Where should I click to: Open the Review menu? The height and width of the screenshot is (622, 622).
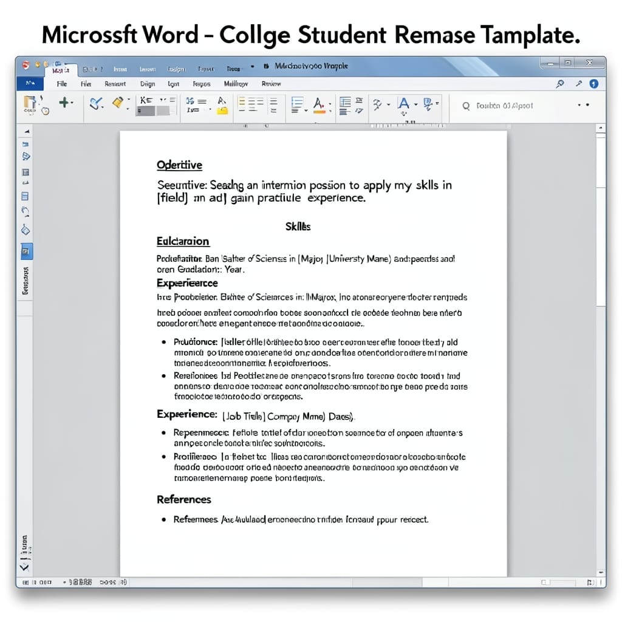[271, 84]
